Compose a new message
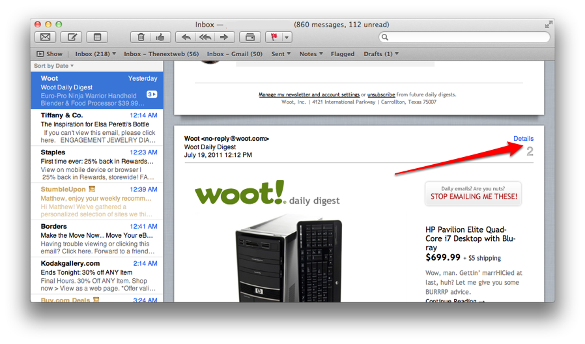The image size is (585, 344). tap(71, 37)
